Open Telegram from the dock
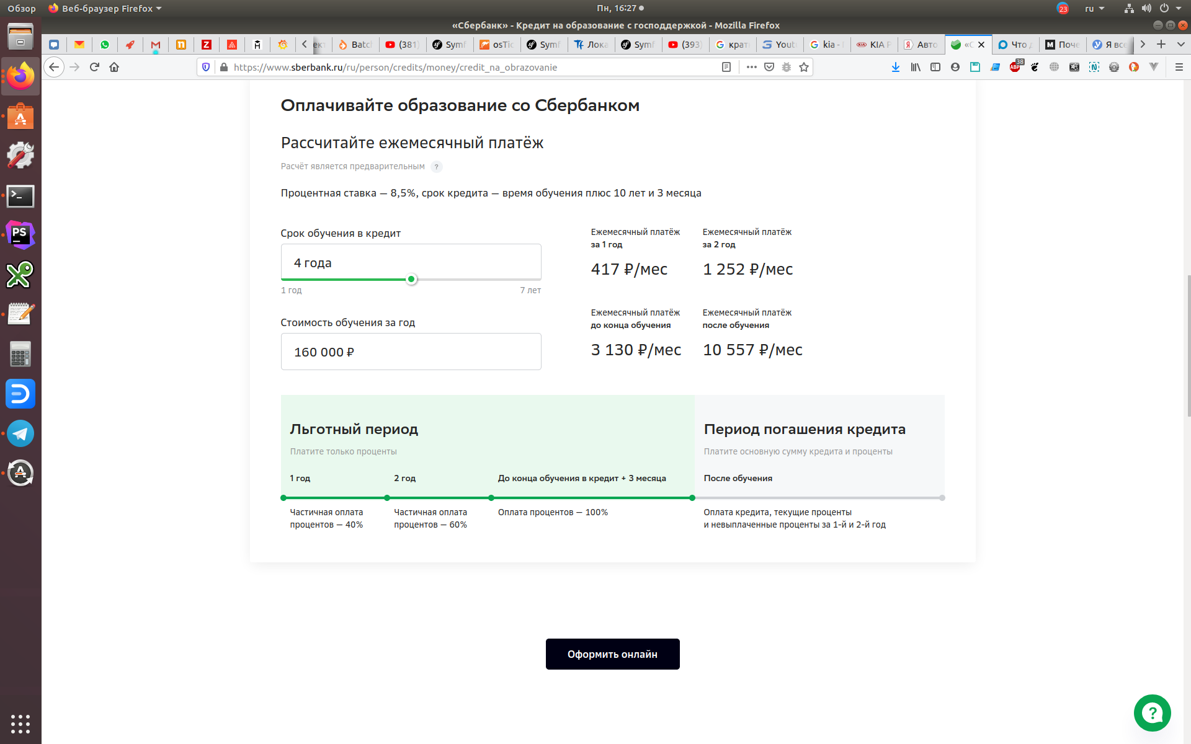The width and height of the screenshot is (1191, 744). [x=20, y=433]
